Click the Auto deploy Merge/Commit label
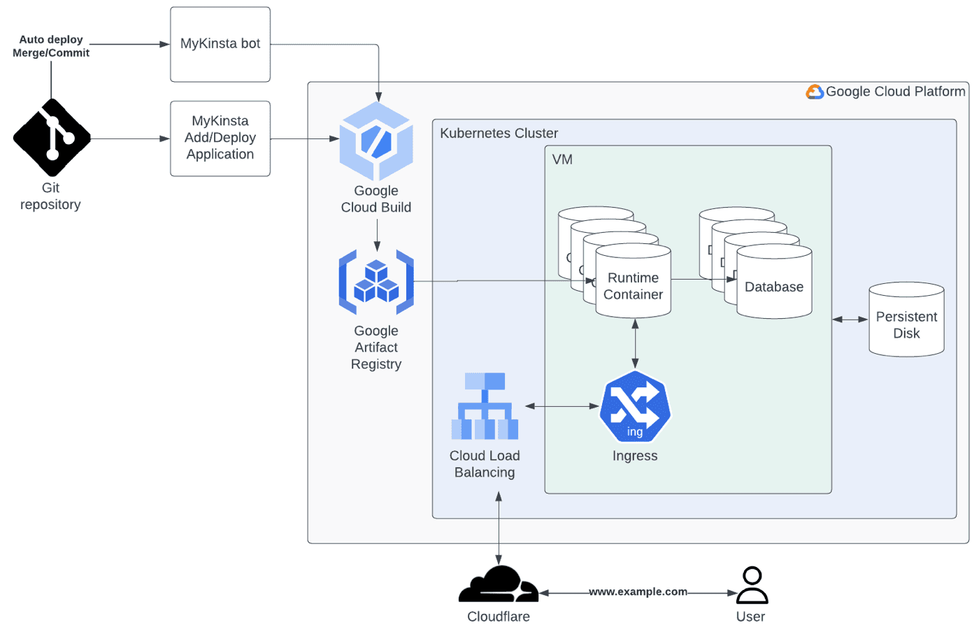Viewport: 979px width, 637px height. coord(51,46)
